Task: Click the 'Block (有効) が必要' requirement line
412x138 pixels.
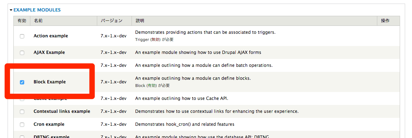Action: pos(153,86)
